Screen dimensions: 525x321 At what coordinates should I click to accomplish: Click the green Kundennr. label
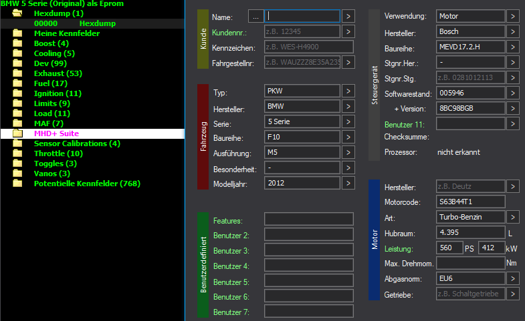pyautogui.click(x=229, y=33)
